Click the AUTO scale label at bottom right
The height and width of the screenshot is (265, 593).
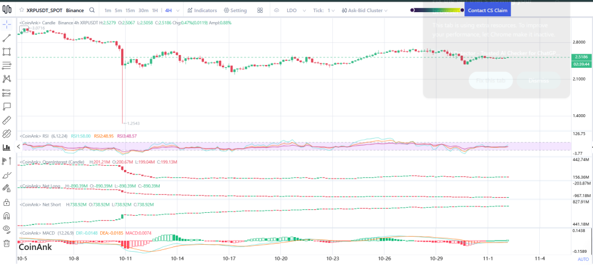(x=583, y=259)
